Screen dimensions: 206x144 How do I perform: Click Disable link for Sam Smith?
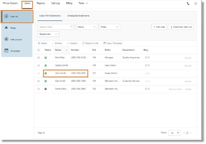click(x=188, y=81)
